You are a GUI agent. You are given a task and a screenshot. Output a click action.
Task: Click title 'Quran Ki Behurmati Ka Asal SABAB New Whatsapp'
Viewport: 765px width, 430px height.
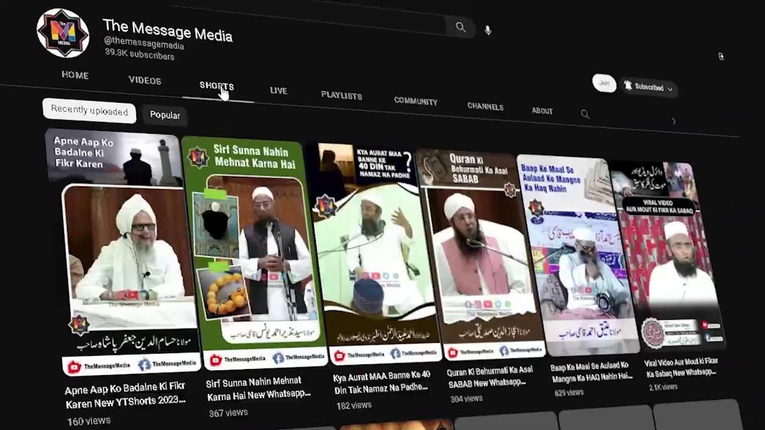[490, 376]
